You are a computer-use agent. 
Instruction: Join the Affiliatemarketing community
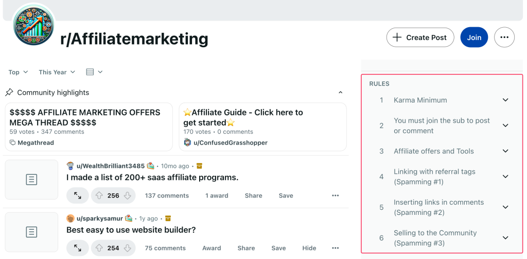[474, 37]
